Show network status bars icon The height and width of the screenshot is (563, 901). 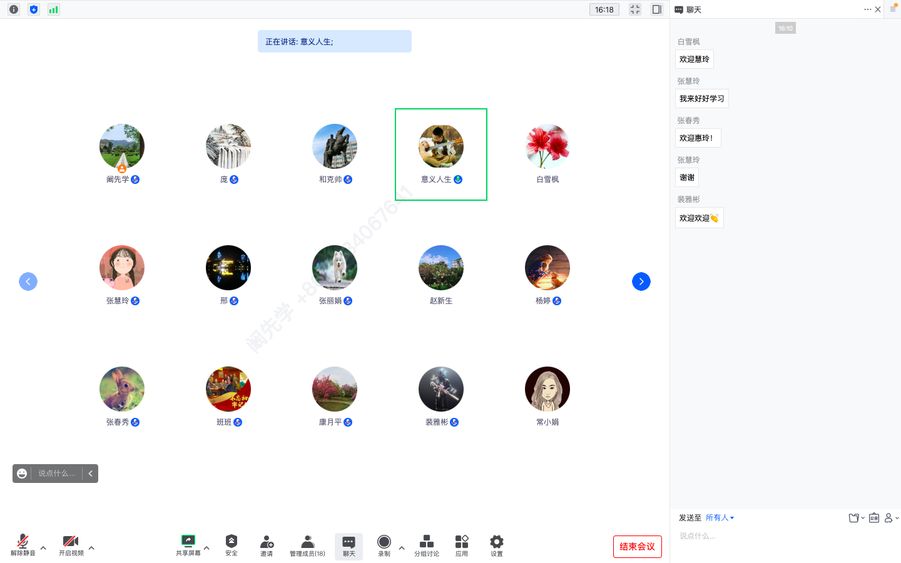point(54,9)
